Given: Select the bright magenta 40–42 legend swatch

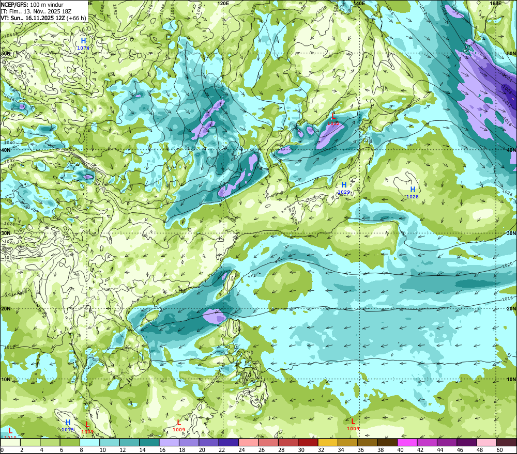Looking at the screenshot, I should (407, 442).
